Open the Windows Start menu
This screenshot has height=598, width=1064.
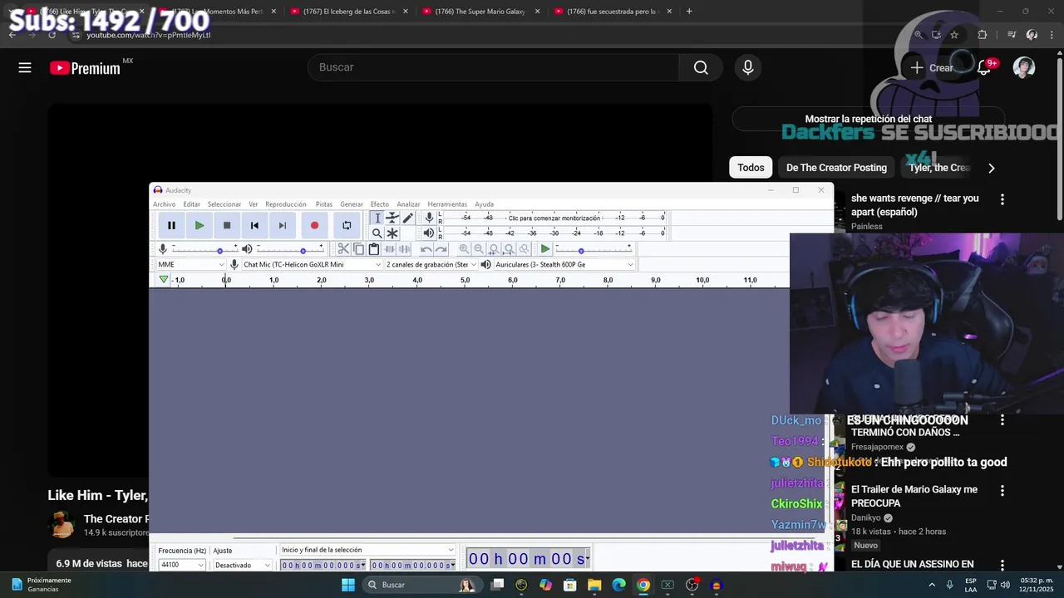click(x=348, y=585)
